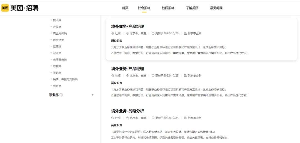Image resolution: width=300 pixels, height=143 pixels.
Task: Click the clock icon beside 更新于2022/10/24
Action: (153, 118)
